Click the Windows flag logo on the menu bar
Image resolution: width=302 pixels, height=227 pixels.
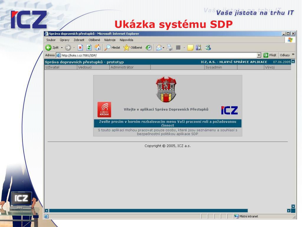[x=290, y=40]
